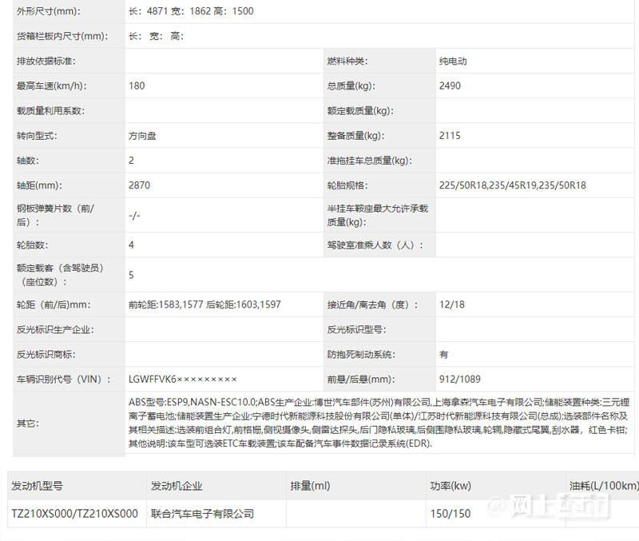Select the 功率(kw) column header
Viewport: 639px width, 541px height.
[x=450, y=486]
